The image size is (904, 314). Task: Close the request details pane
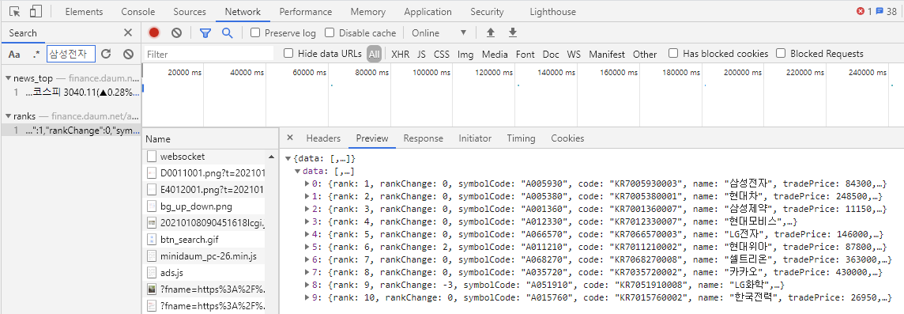[290, 138]
